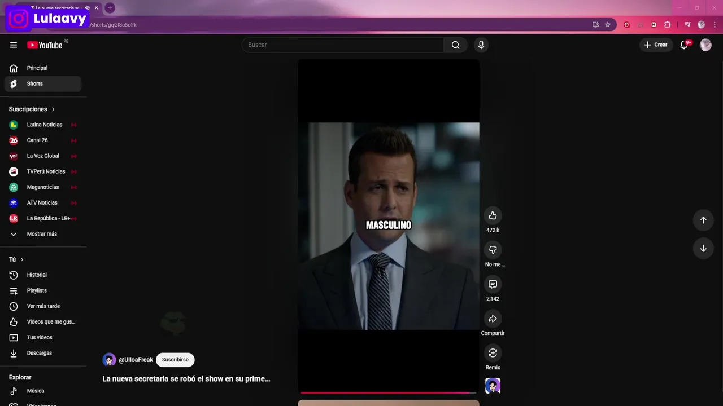Open Meganoticias channel

click(x=43, y=187)
